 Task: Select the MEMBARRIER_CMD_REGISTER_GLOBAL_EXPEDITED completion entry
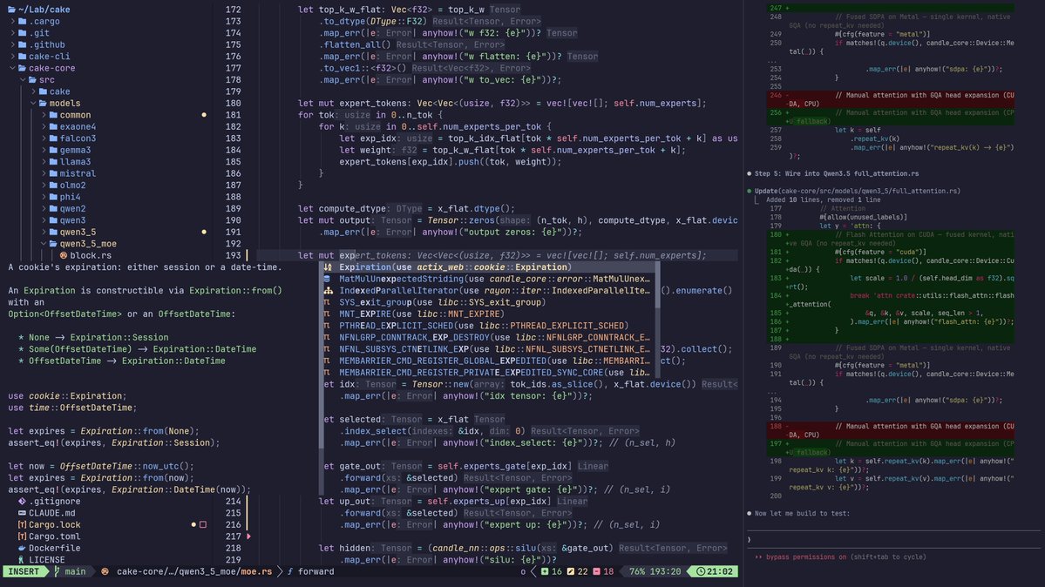click(488, 361)
